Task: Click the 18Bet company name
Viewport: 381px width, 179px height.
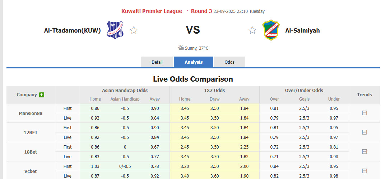Action: (31, 152)
